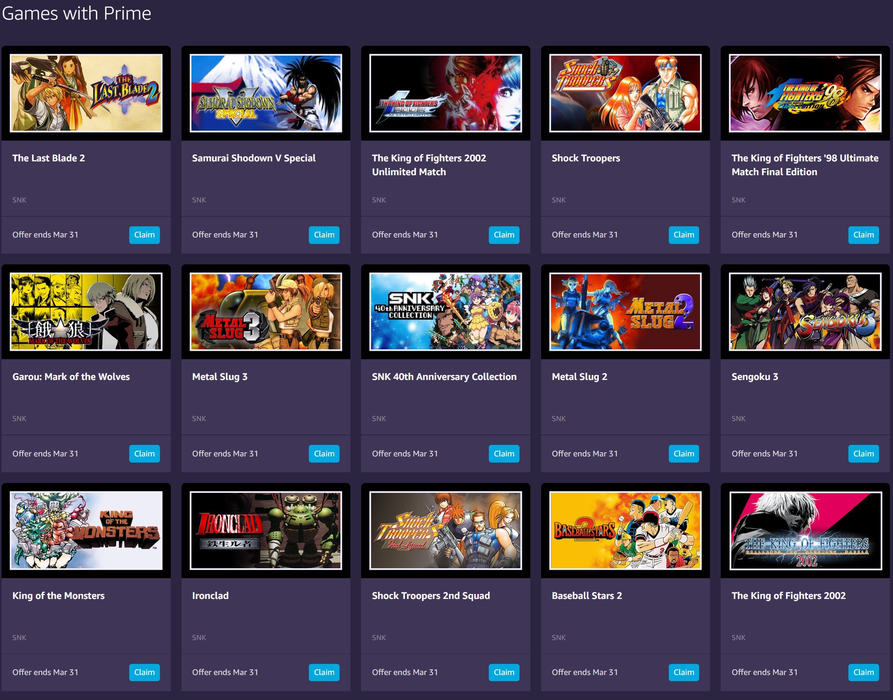The image size is (893, 700).
Task: Click the Games with Prime heading
Action: pos(77,13)
